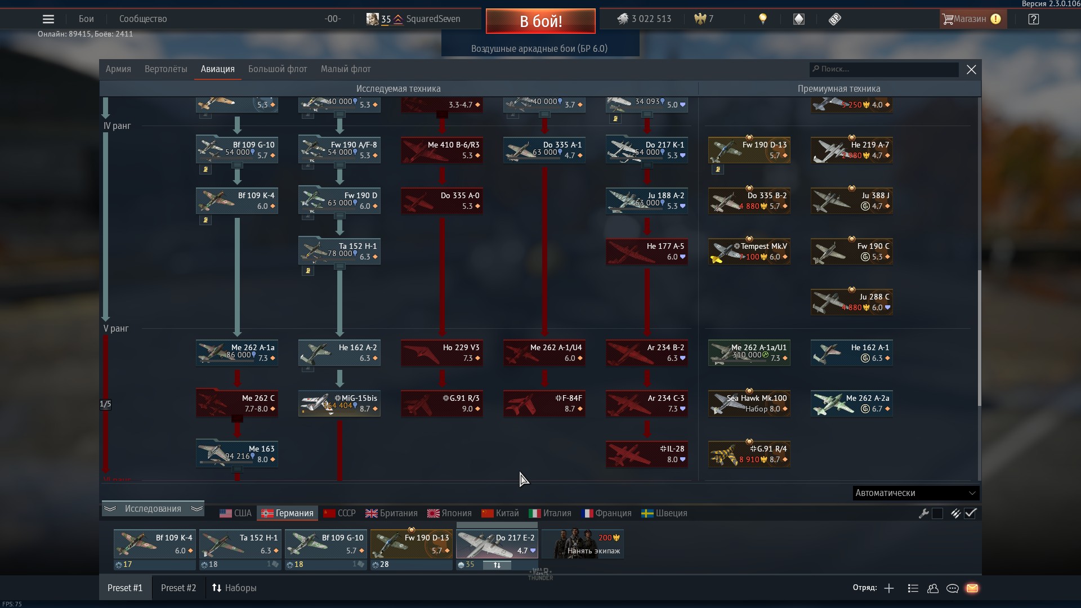Screen dimensions: 1081x608
Task: Select Me 163 vehicle card
Action: tap(237, 454)
